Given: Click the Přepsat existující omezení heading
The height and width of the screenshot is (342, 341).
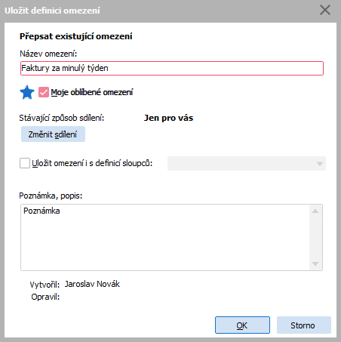Looking at the screenshot, I should 76,36.
